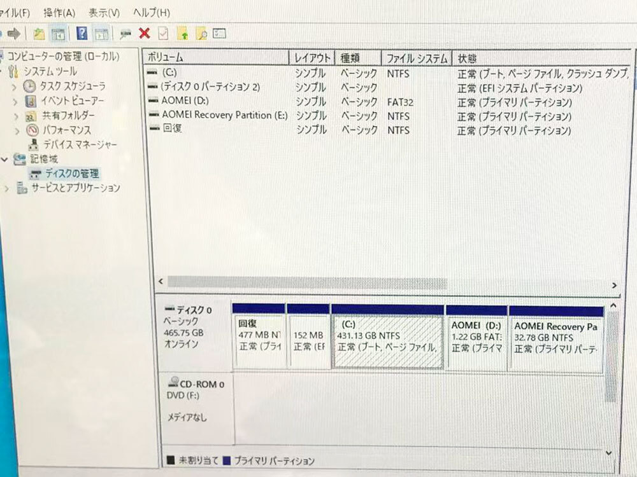Open the 表示(V) menu
This screenshot has height=477, width=637.
click(104, 13)
